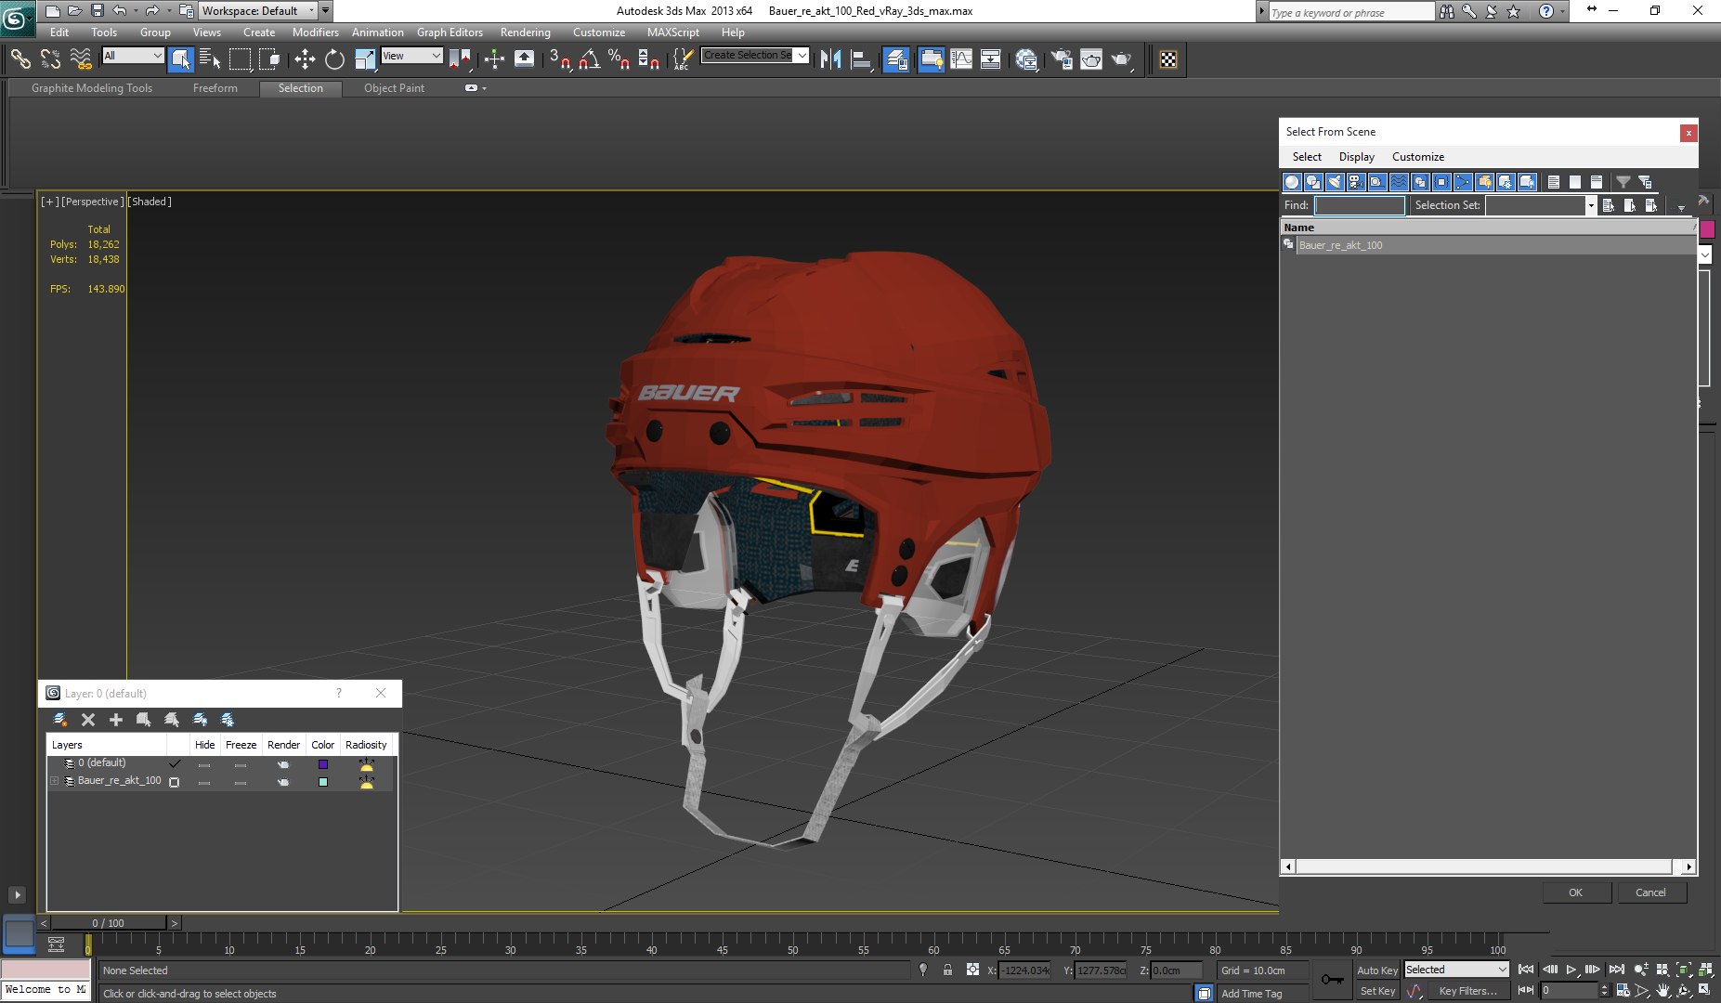The height and width of the screenshot is (1003, 1721).
Task: Toggle Percent Snap
Action: pyautogui.click(x=619, y=59)
